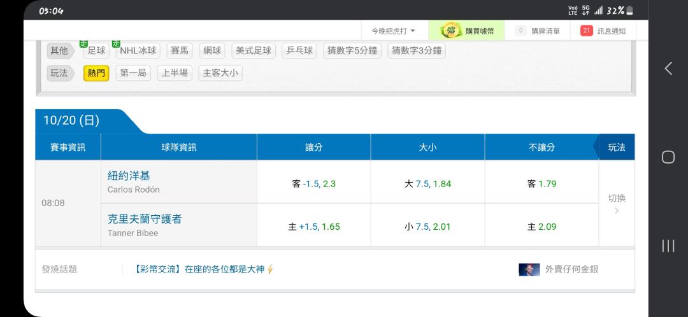The image size is (688, 317).
Task: Select NHL冰球 sport category
Action: (138, 50)
